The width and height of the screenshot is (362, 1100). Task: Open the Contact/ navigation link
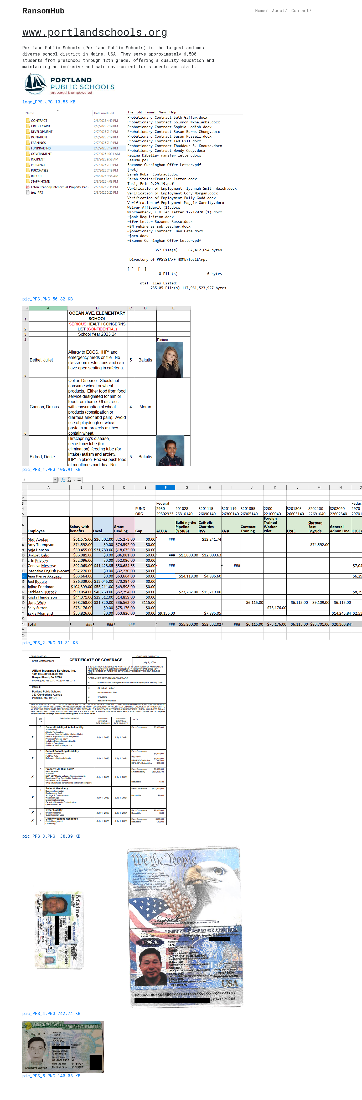[301, 11]
